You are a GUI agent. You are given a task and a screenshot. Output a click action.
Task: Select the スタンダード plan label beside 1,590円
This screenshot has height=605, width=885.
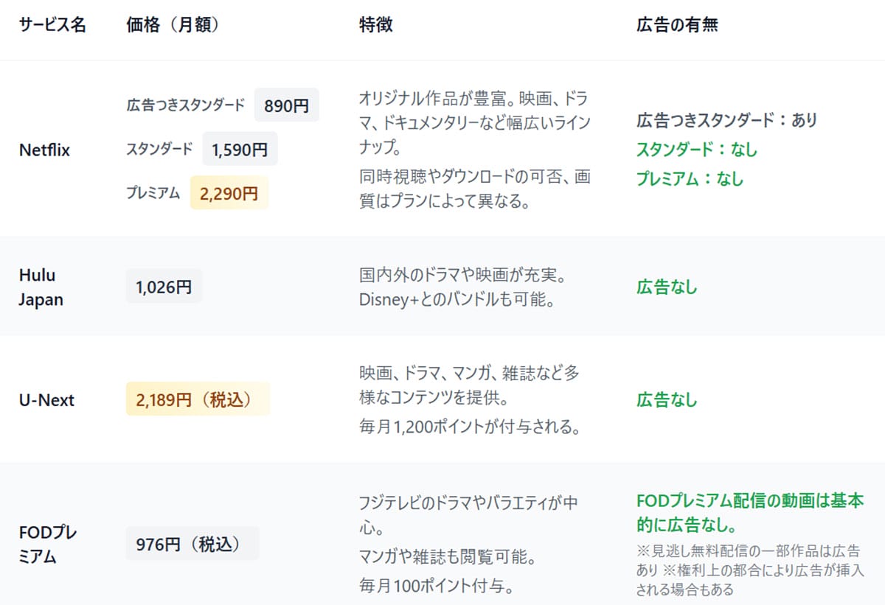(159, 150)
